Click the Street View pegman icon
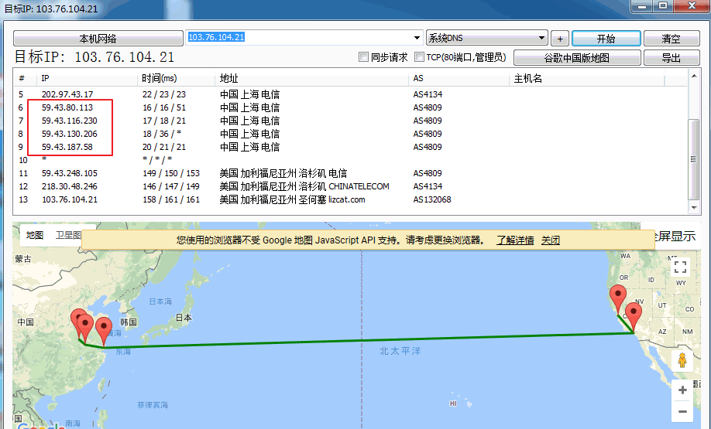The height and width of the screenshot is (429, 711). click(x=682, y=361)
